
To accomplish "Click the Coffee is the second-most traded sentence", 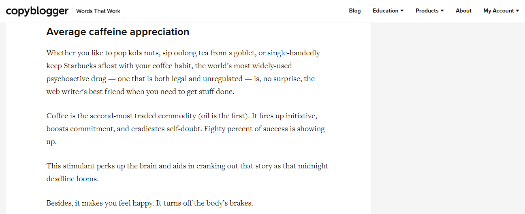I will point(147,116).
